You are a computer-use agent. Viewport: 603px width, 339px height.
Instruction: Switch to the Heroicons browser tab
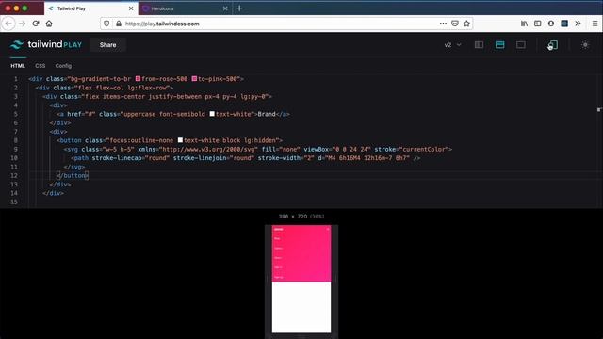(185, 8)
